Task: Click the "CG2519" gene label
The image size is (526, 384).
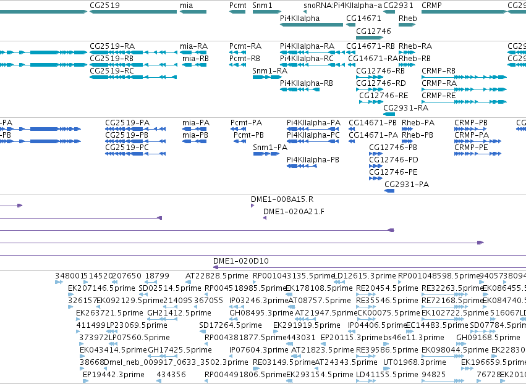Action: tap(104, 6)
